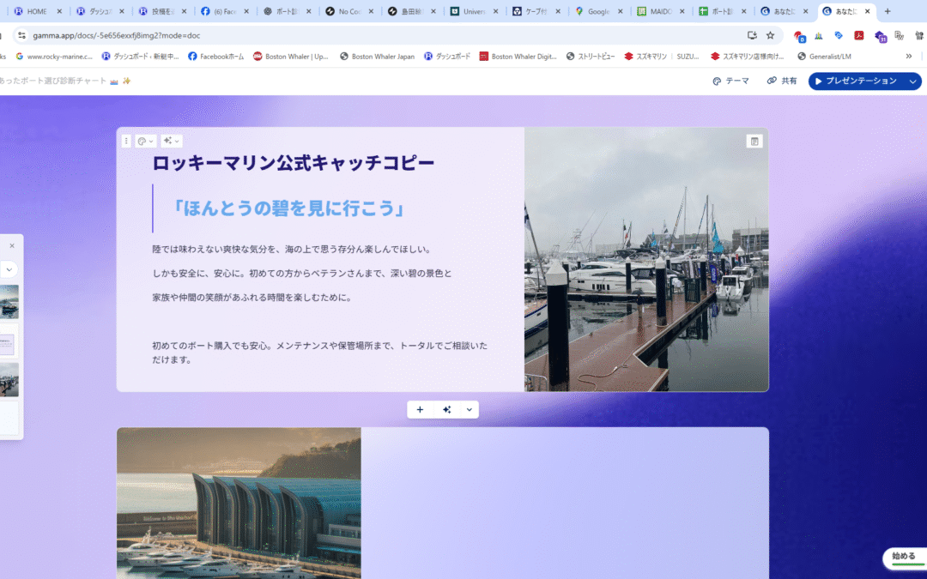Click the PDF extension icon
The width and height of the screenshot is (927, 579).
(x=859, y=35)
